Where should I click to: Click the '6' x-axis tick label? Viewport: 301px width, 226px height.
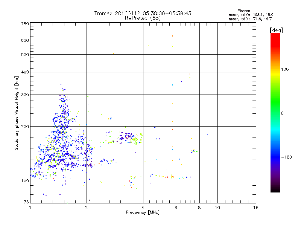point(176,208)
